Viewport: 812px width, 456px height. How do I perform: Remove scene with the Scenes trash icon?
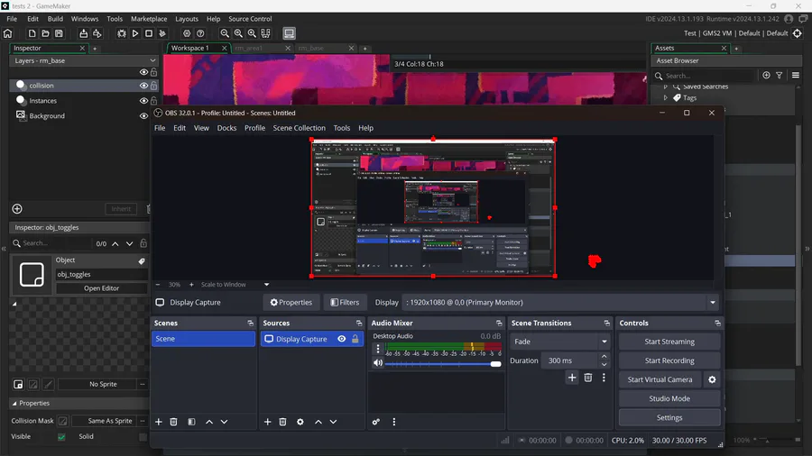pyautogui.click(x=174, y=422)
